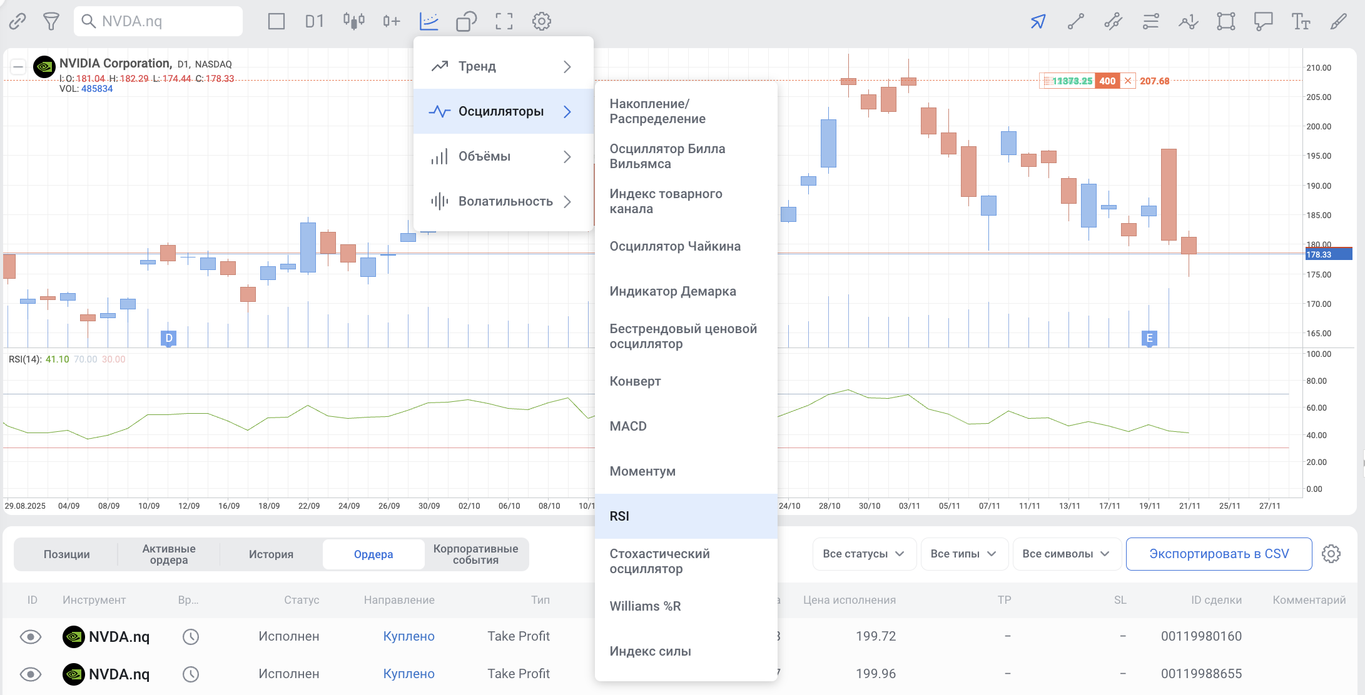Viewport: 1365px width, 695px height.
Task: Toggle fullscreen chart mode
Action: point(504,21)
